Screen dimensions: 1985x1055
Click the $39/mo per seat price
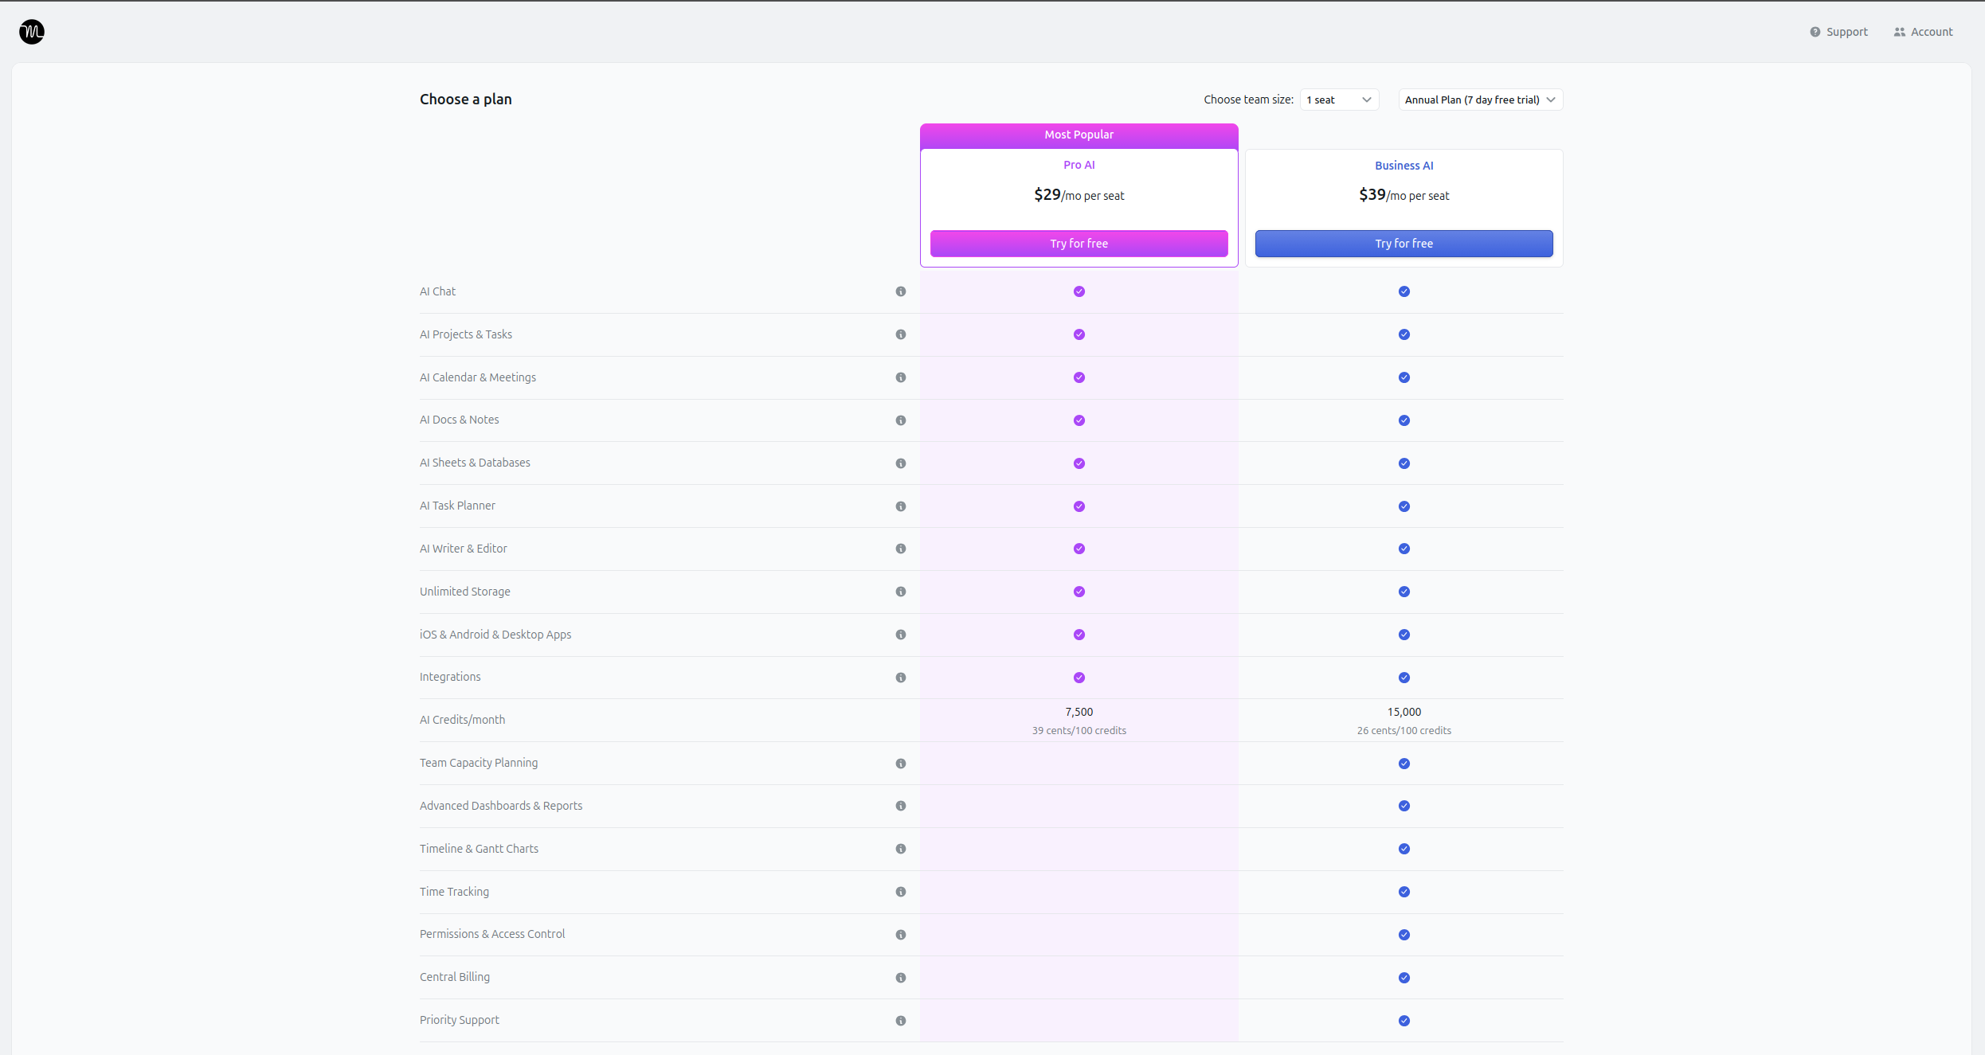[x=1404, y=195]
